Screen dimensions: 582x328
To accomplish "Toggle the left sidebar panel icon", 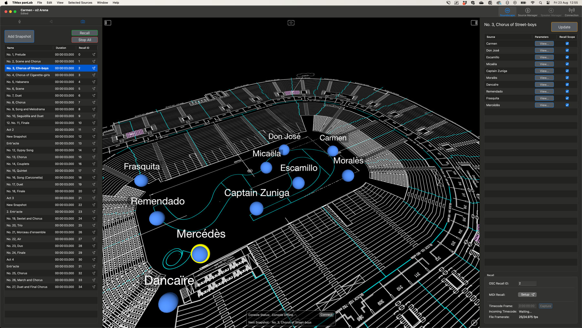I will (108, 23).
